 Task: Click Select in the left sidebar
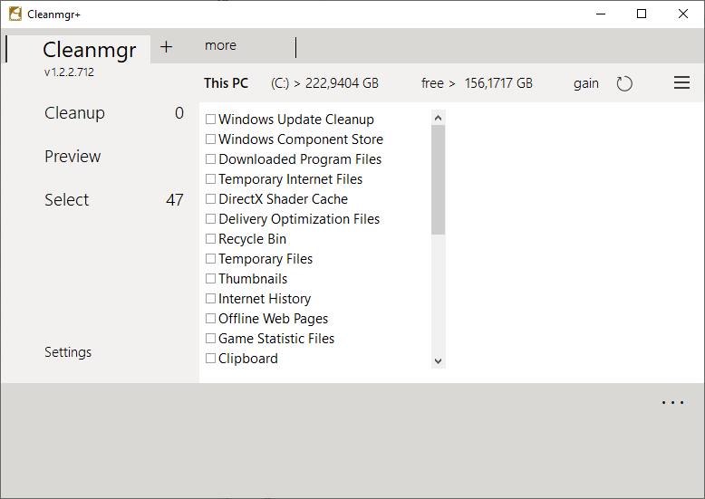coord(67,200)
